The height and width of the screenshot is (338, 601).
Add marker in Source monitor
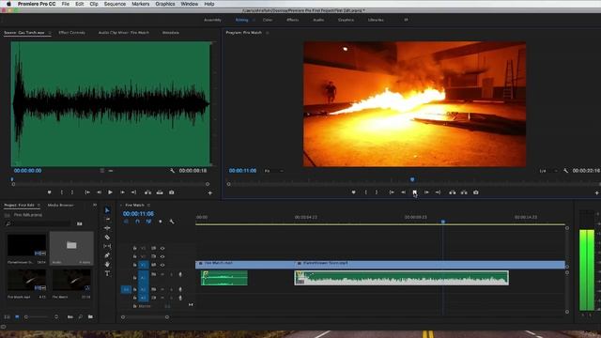click(50, 192)
